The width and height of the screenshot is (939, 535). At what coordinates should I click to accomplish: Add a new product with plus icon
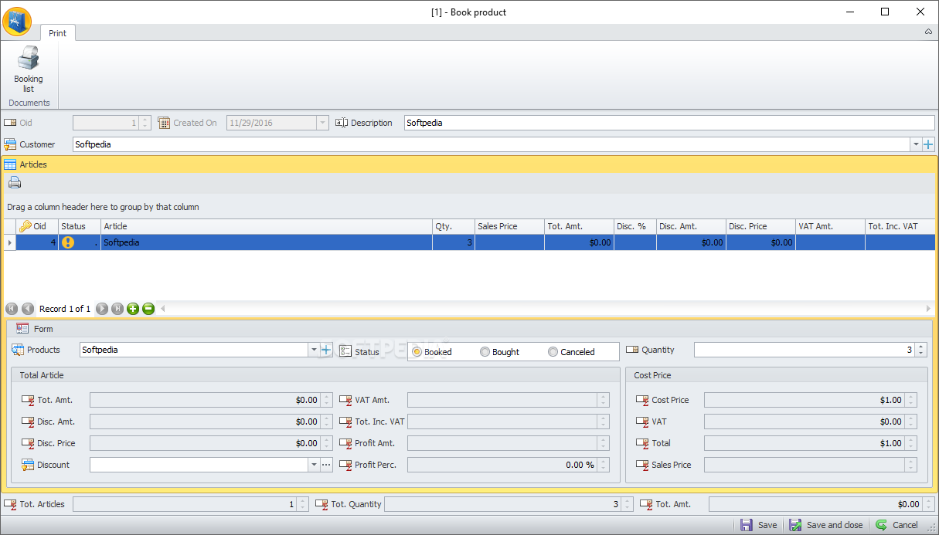[326, 350]
